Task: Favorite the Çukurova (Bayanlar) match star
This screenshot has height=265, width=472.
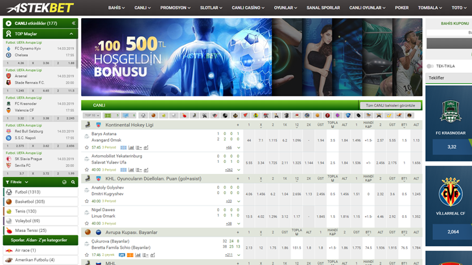Action: click(x=87, y=255)
